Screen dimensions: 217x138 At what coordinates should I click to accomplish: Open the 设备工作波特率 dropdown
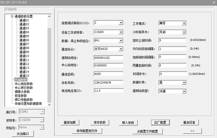[121, 32]
